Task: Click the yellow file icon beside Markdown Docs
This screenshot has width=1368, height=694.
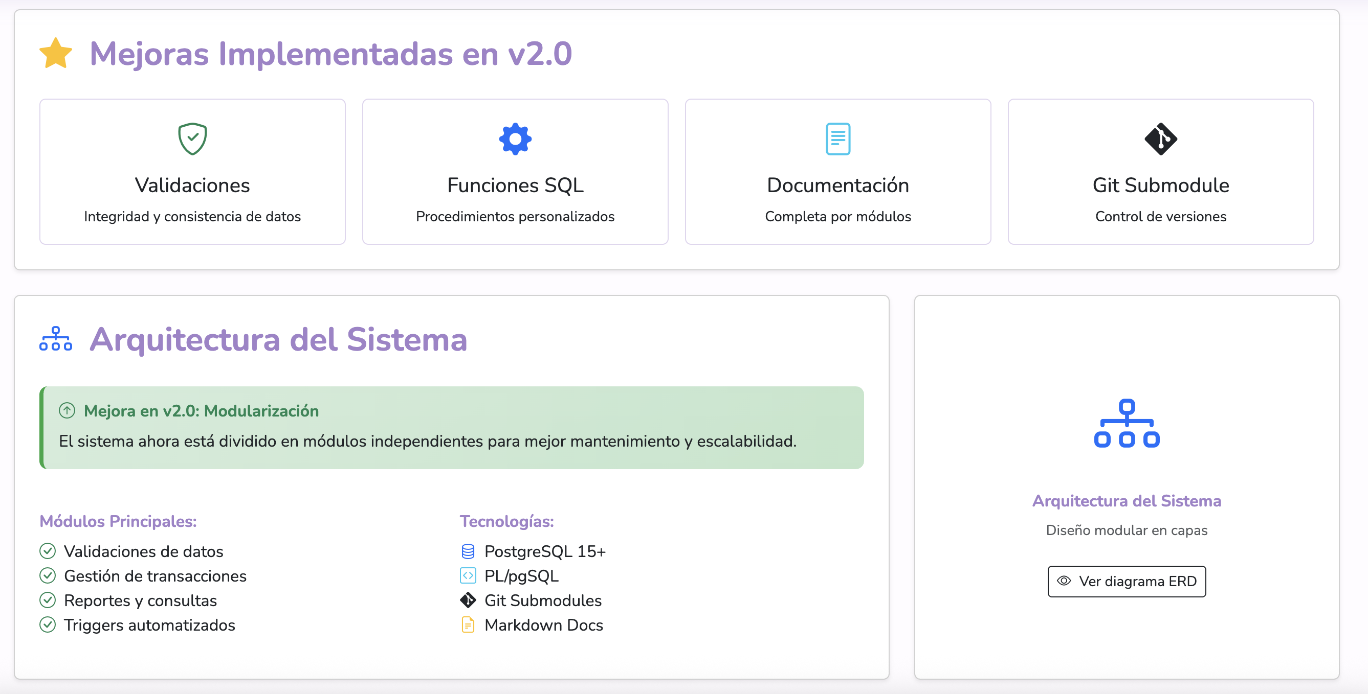Action: click(x=468, y=624)
